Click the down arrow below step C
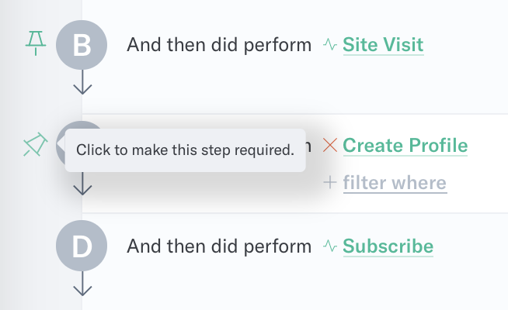This screenshot has height=310, width=508. pyautogui.click(x=82, y=184)
